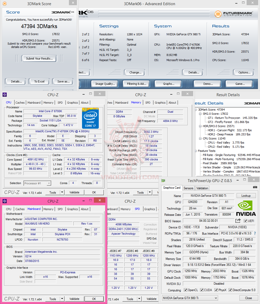Toggle the UEFI checkbox in GPU-Z
Viewport: 260px width, 304px height.
(x=246, y=221)
